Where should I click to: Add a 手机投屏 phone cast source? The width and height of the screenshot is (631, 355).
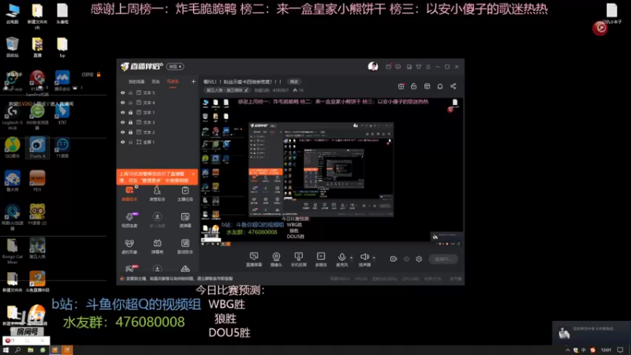click(299, 260)
